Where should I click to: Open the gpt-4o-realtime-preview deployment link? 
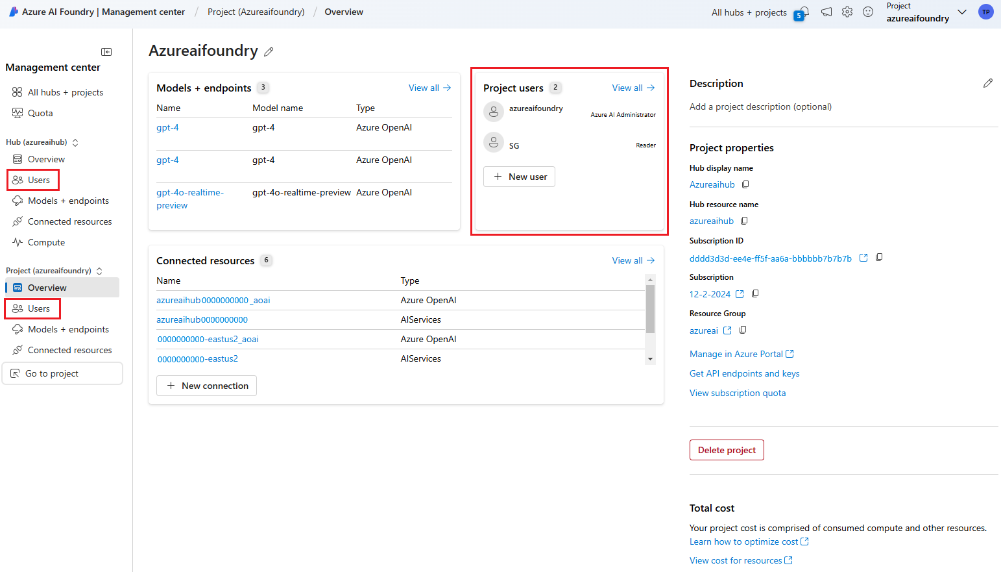coord(190,199)
